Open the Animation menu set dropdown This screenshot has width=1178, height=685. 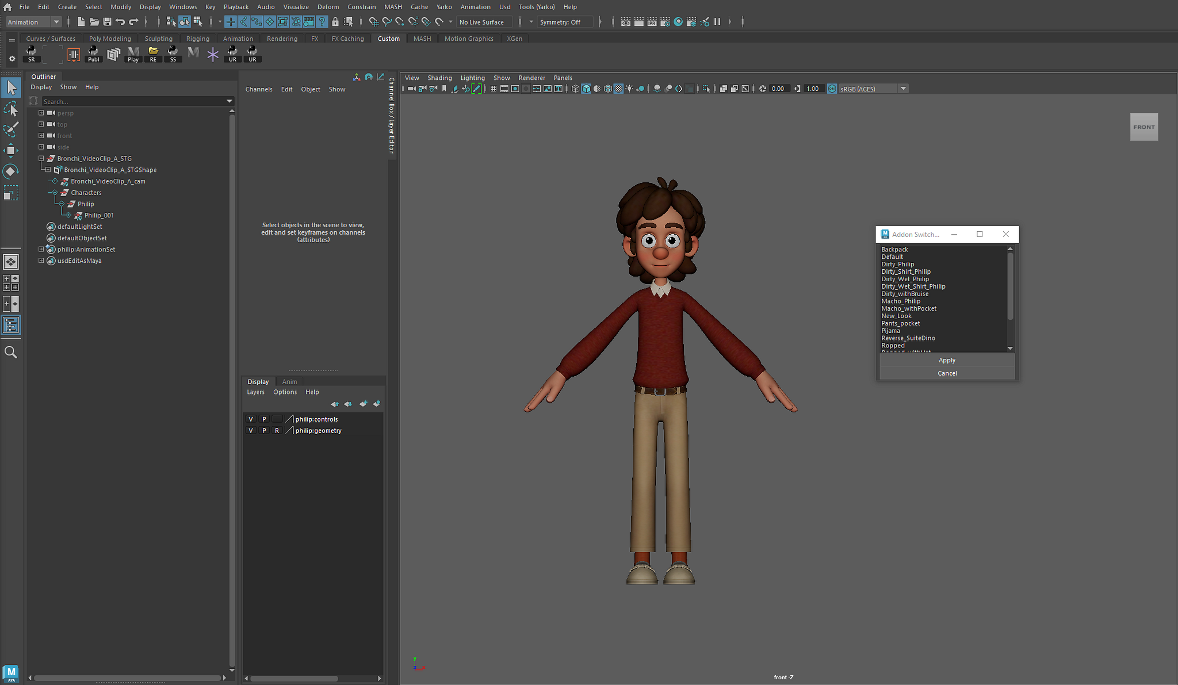(x=33, y=22)
